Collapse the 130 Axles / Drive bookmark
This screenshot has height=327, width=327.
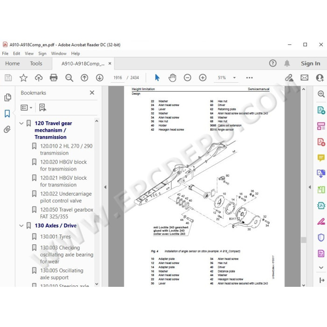21,226
